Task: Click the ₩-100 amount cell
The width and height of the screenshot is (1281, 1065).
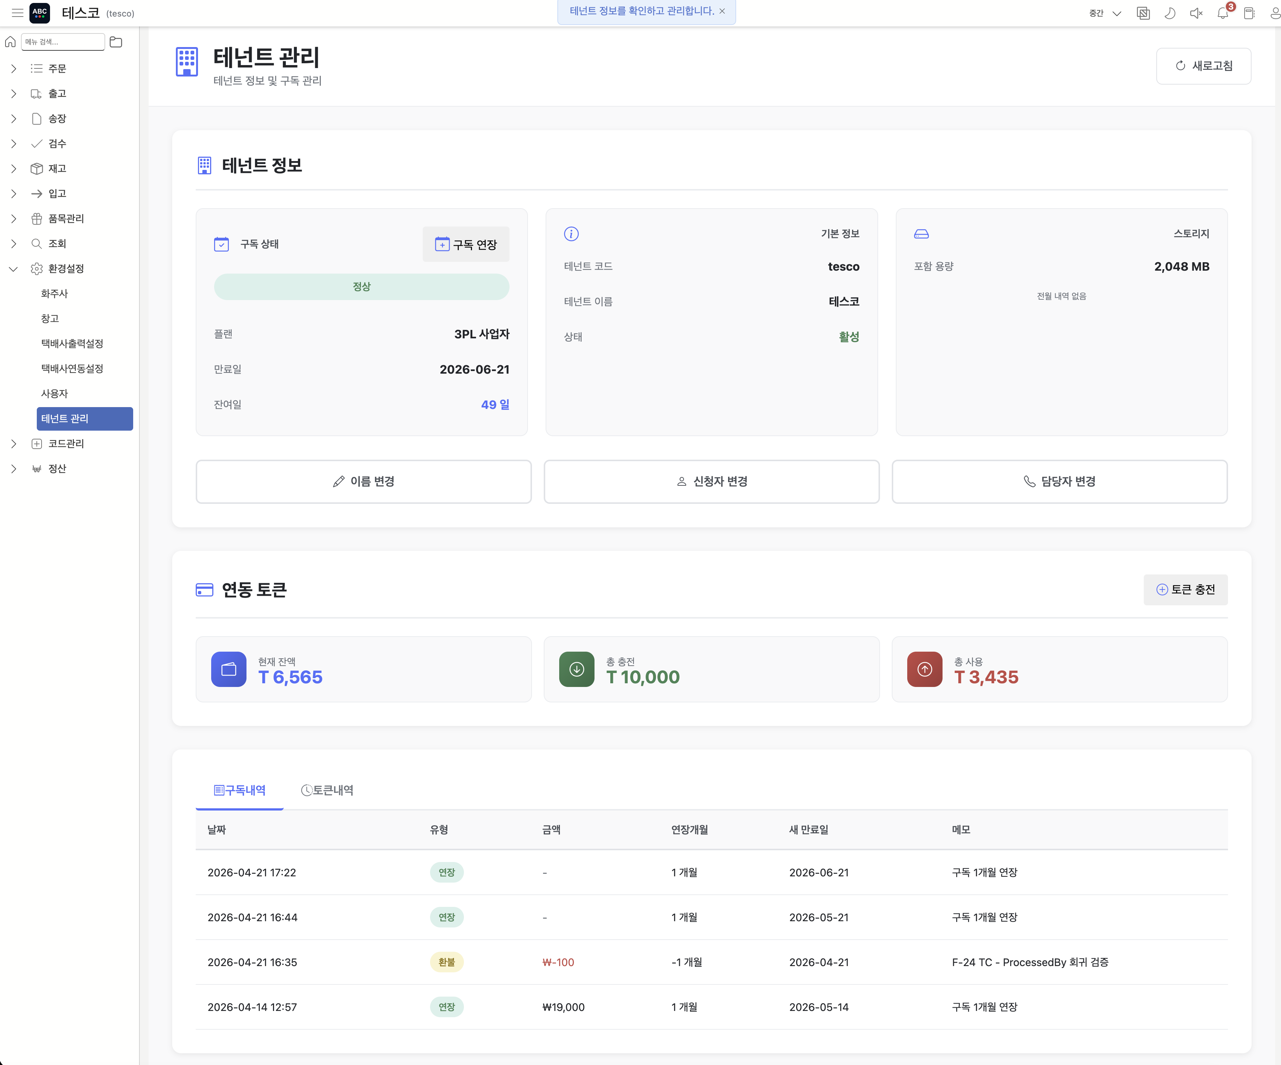Action: pos(558,963)
